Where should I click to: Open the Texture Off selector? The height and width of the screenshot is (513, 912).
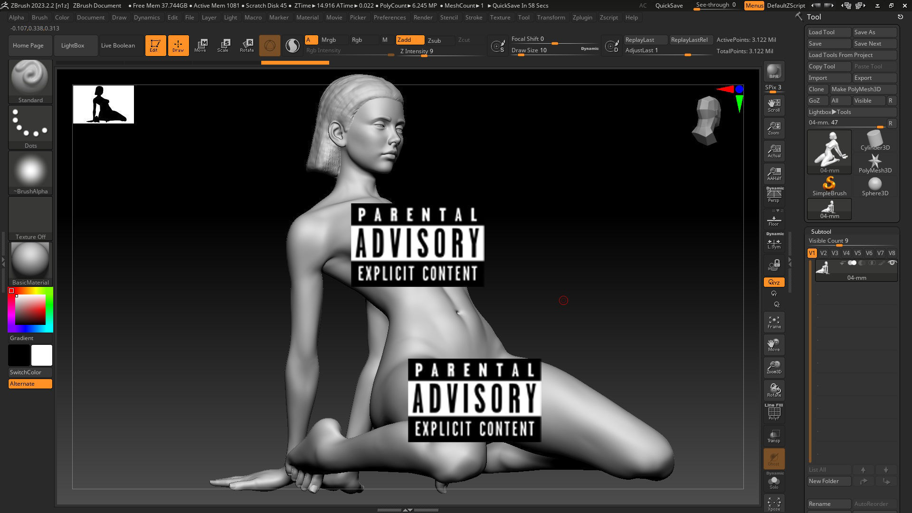30,218
